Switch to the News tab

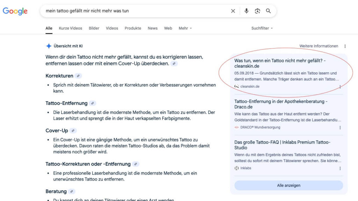tap(152, 28)
